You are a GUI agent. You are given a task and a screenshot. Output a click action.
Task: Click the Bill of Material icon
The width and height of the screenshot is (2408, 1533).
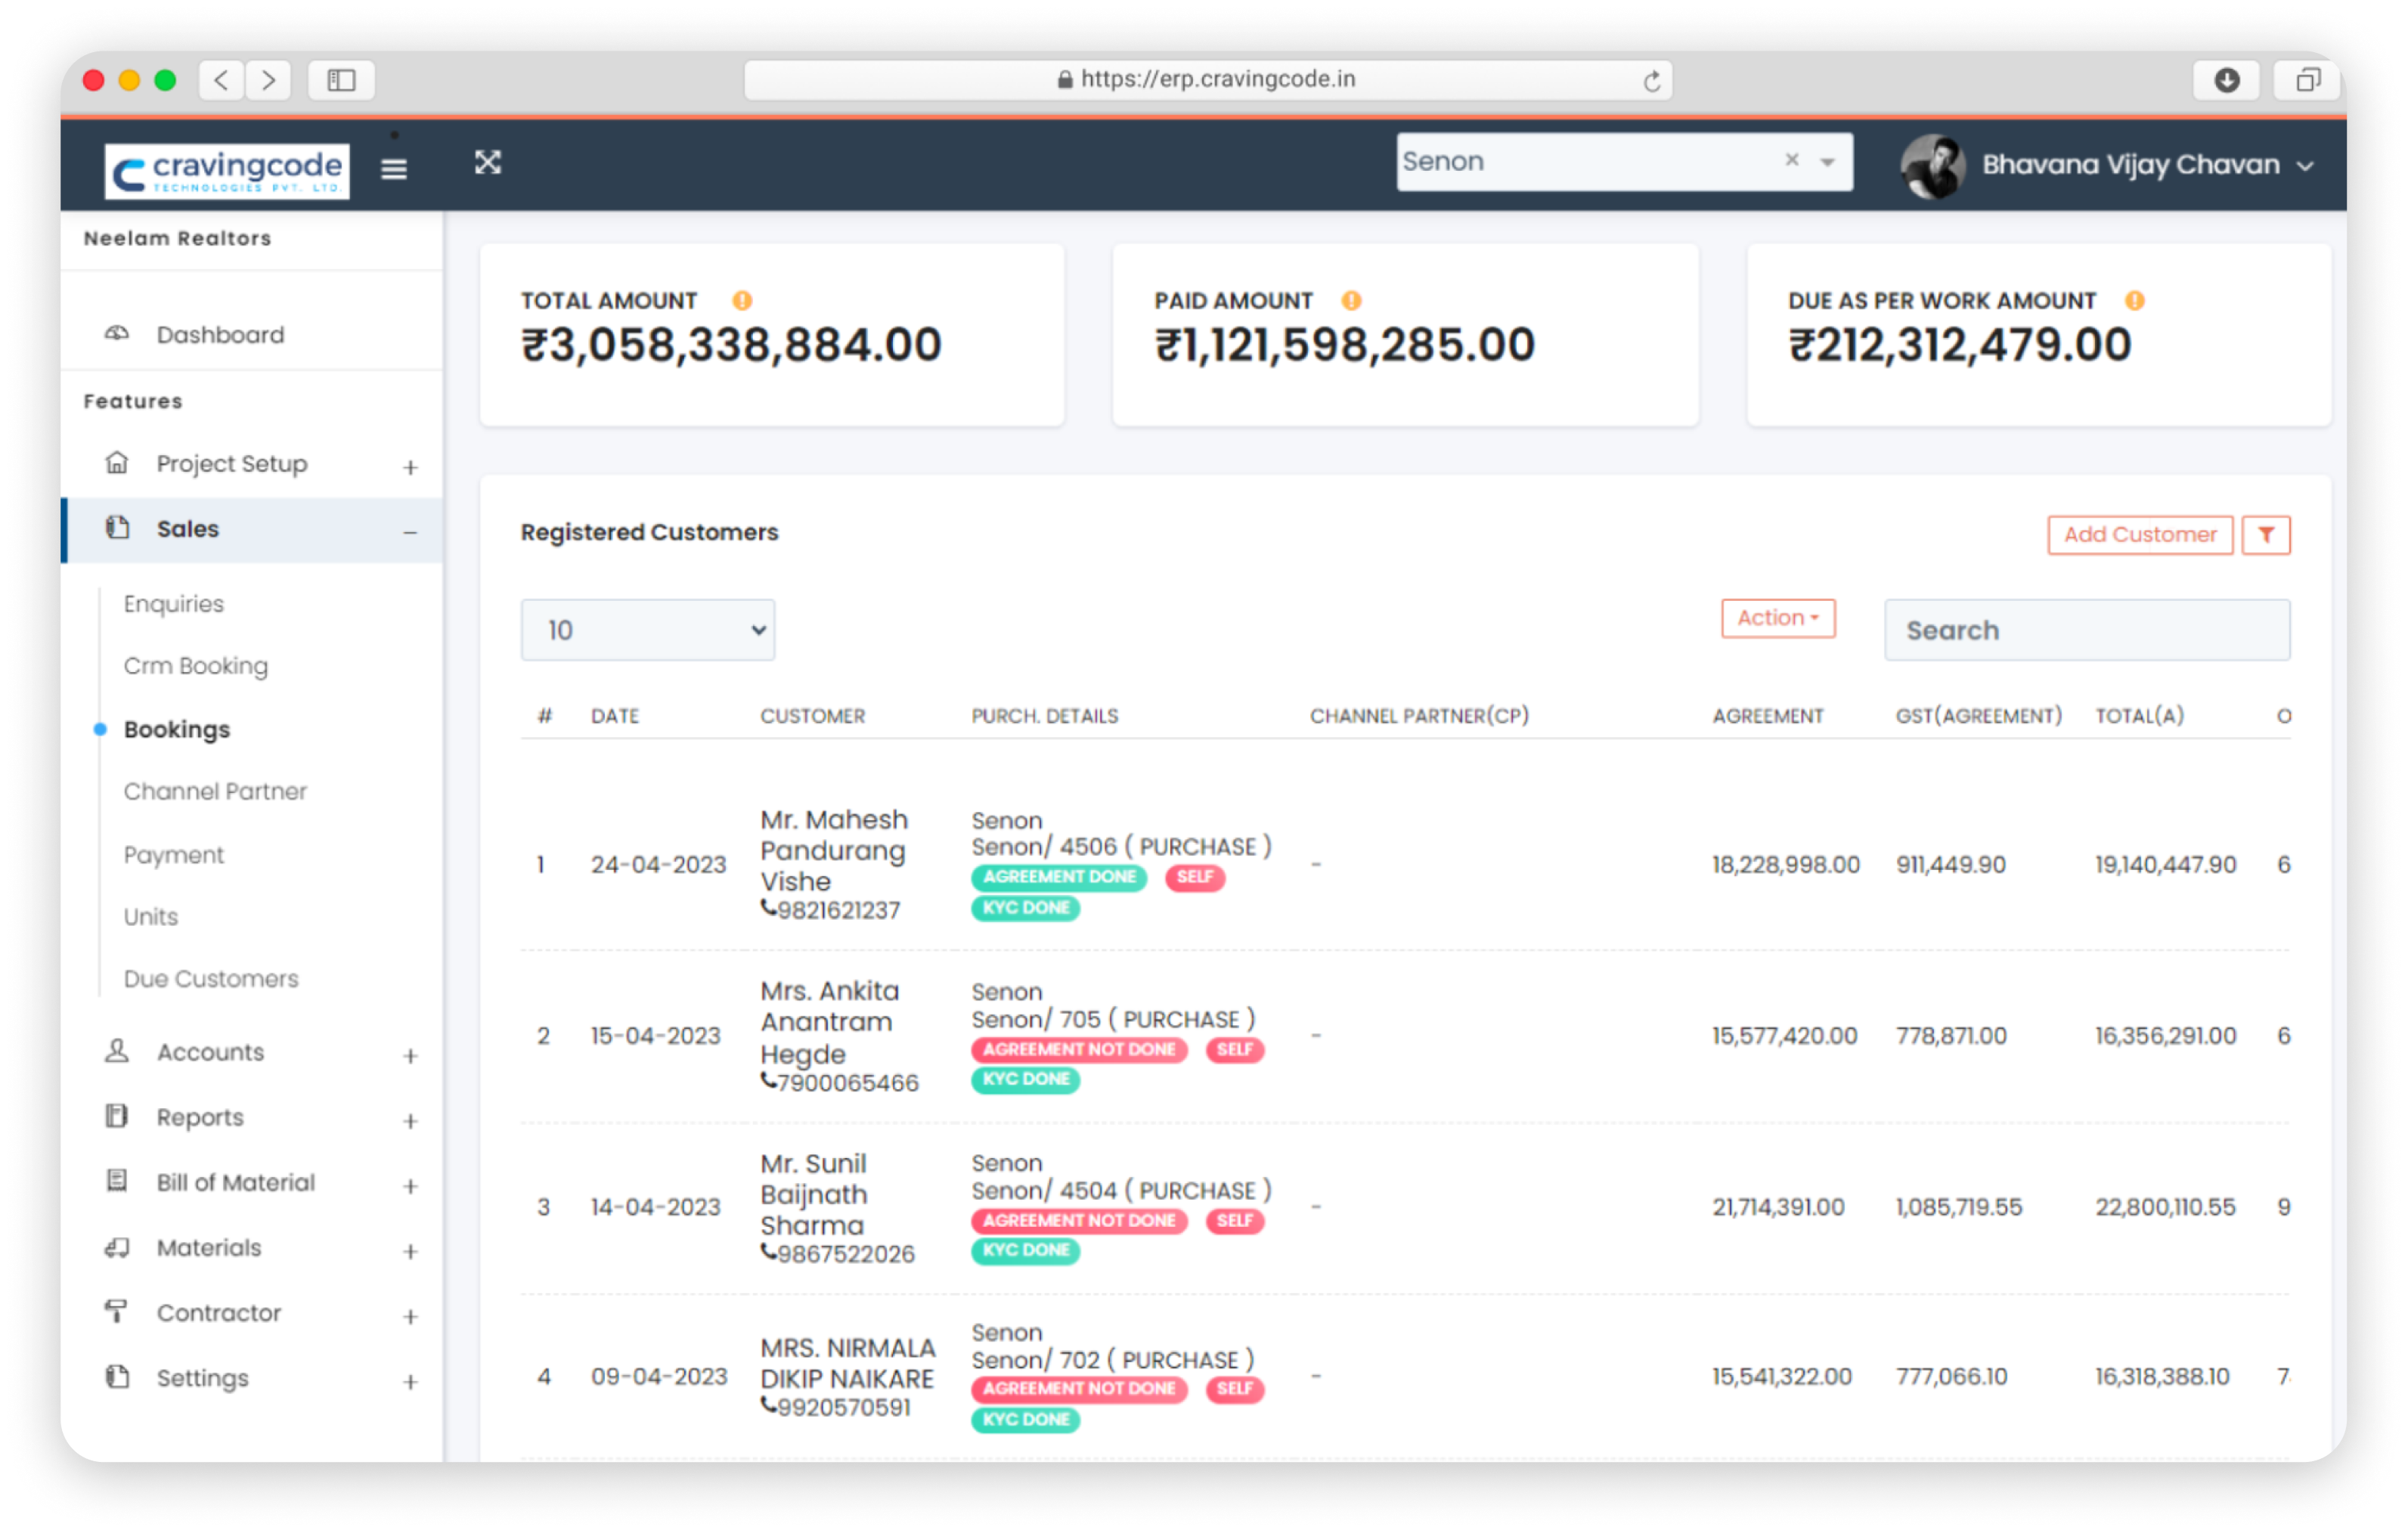pyautogui.click(x=117, y=1181)
